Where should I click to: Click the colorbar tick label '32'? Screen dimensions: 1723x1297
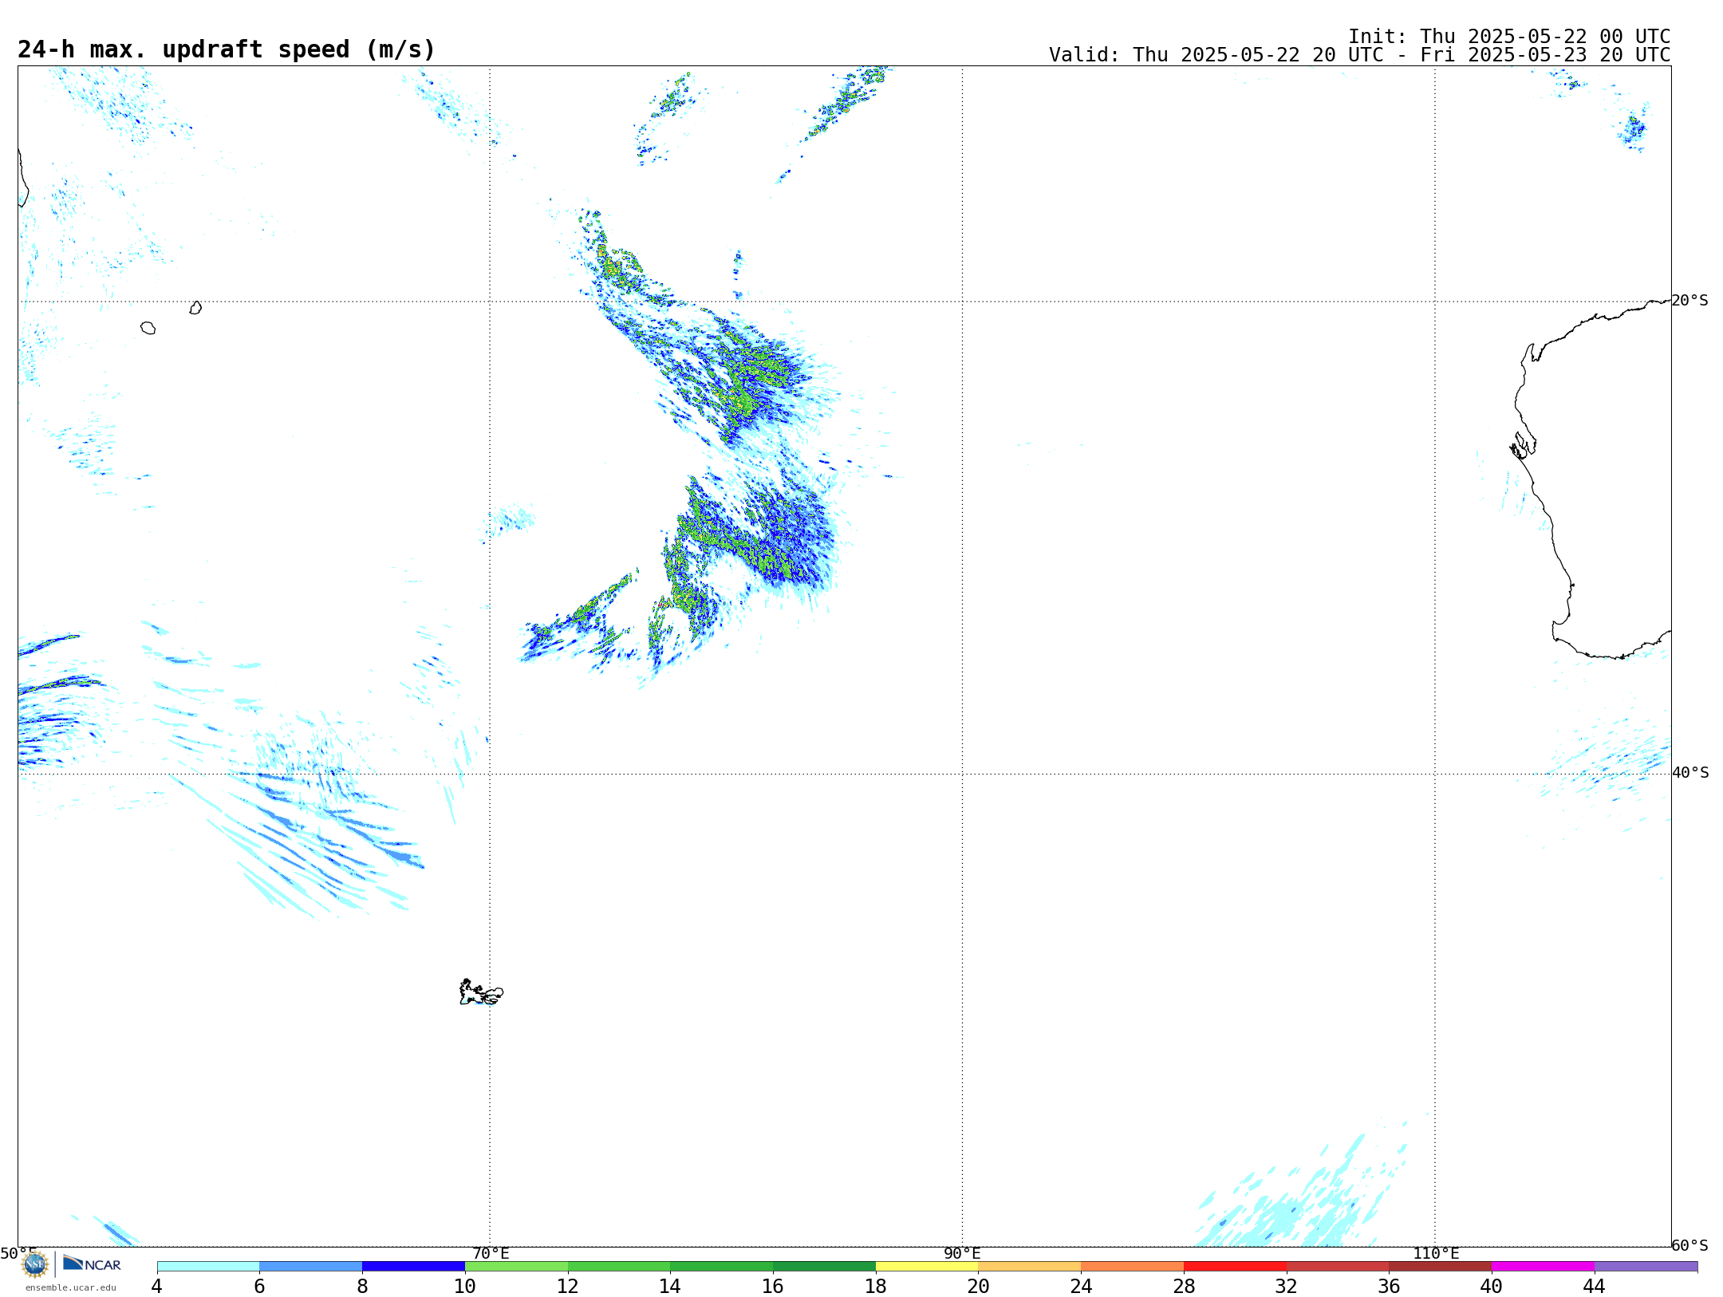(1287, 1287)
